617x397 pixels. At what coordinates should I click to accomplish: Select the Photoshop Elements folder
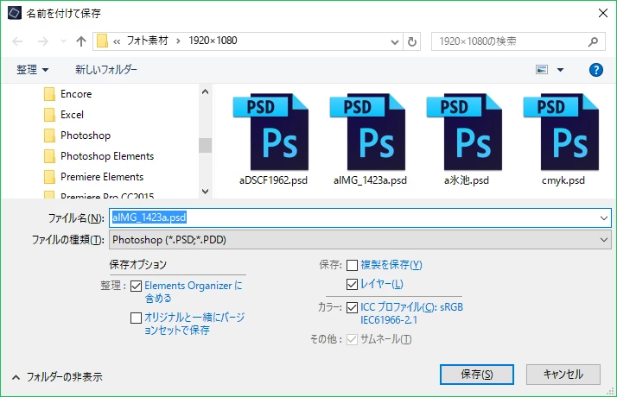99,156
